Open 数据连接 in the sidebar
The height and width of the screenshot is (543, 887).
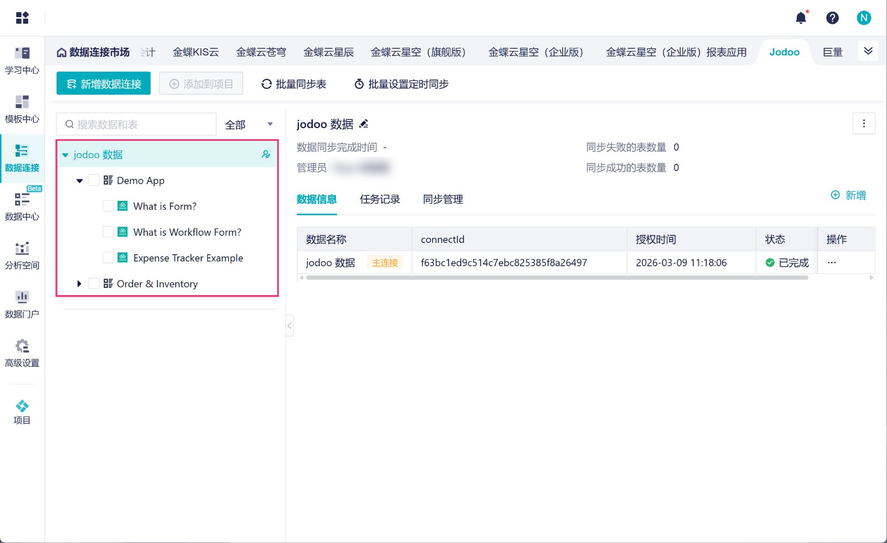(22, 158)
